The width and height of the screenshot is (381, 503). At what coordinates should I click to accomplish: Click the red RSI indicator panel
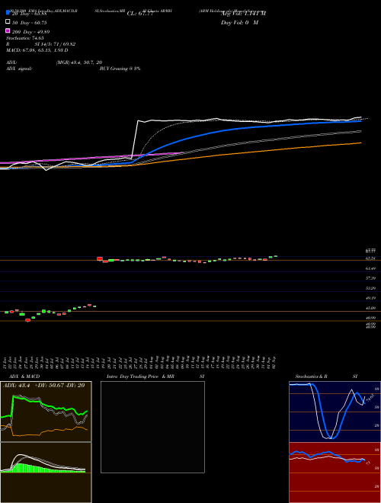tap(335, 473)
